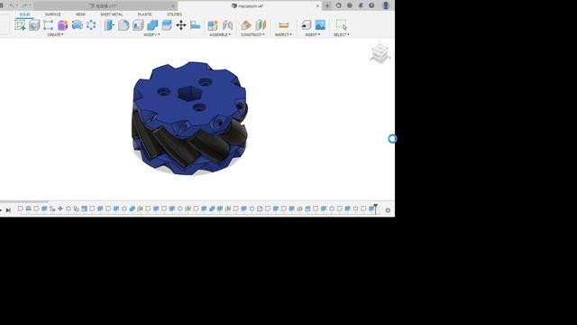577x325 pixels.
Task: Select the Create Sketch tool
Action: coord(20,25)
